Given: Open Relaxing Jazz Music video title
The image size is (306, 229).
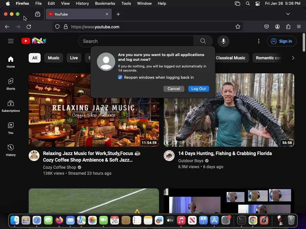Looking at the screenshot, I should coord(92,157).
